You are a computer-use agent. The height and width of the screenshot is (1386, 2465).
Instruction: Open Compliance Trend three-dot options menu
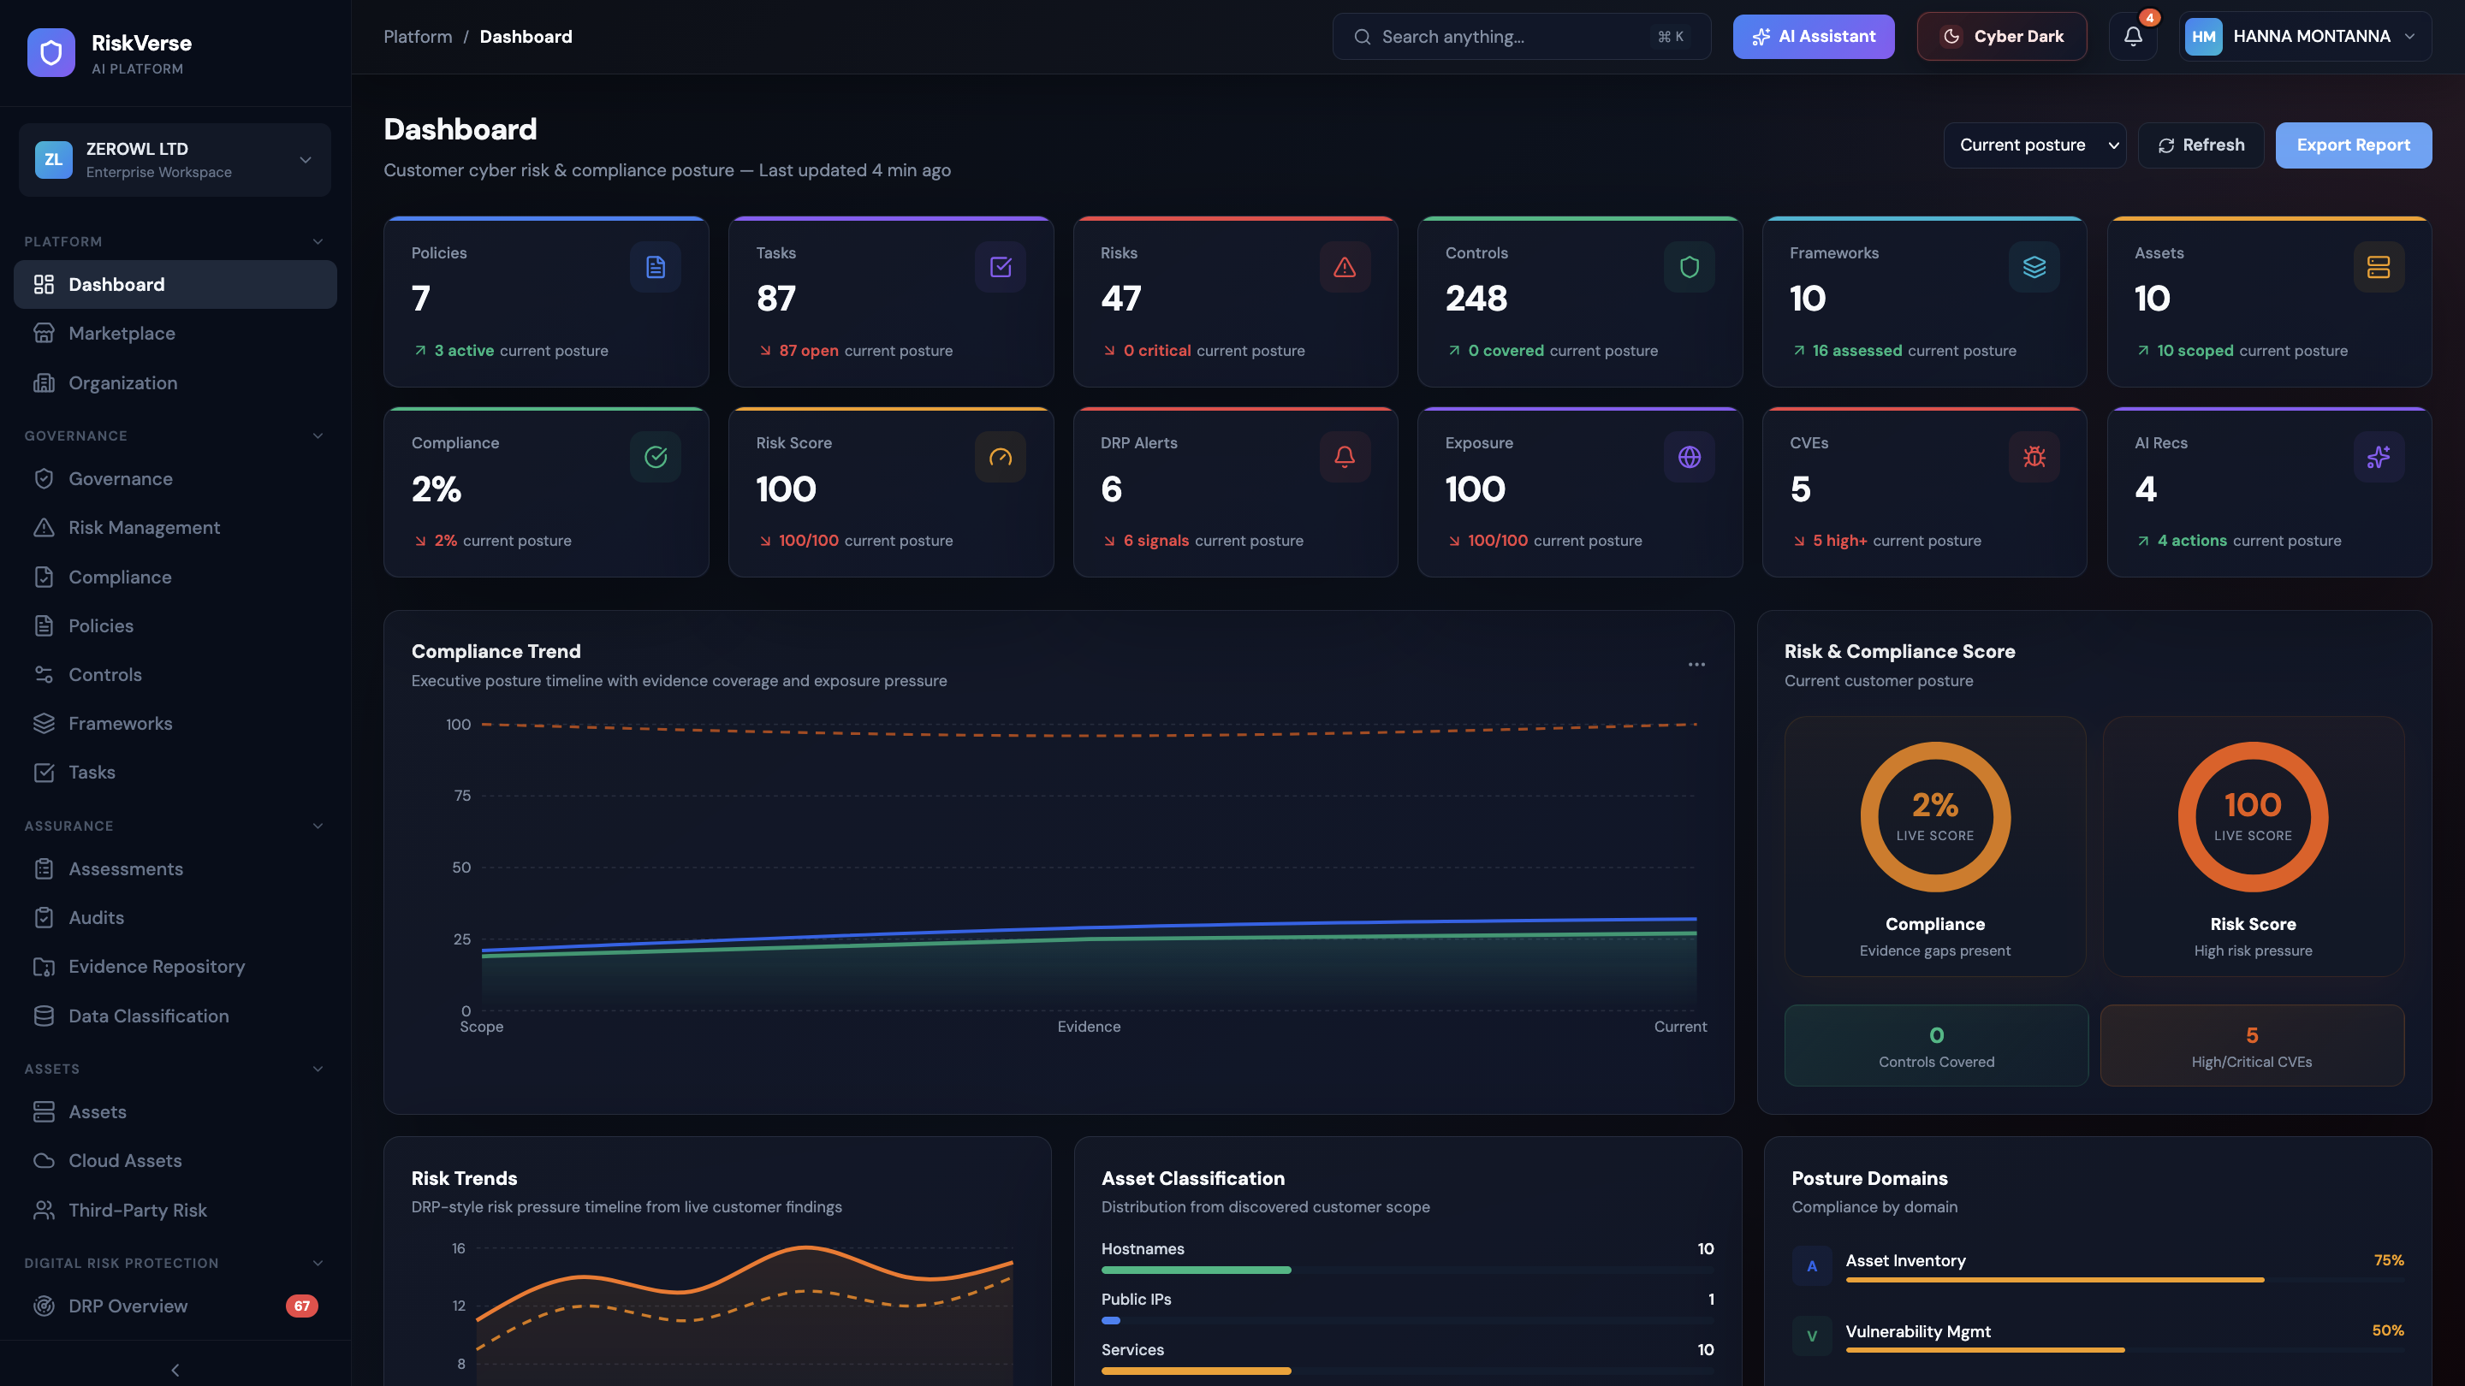pos(1696,665)
